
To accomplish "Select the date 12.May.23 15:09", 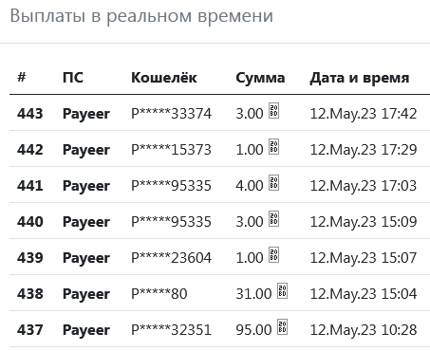I will click(364, 222).
